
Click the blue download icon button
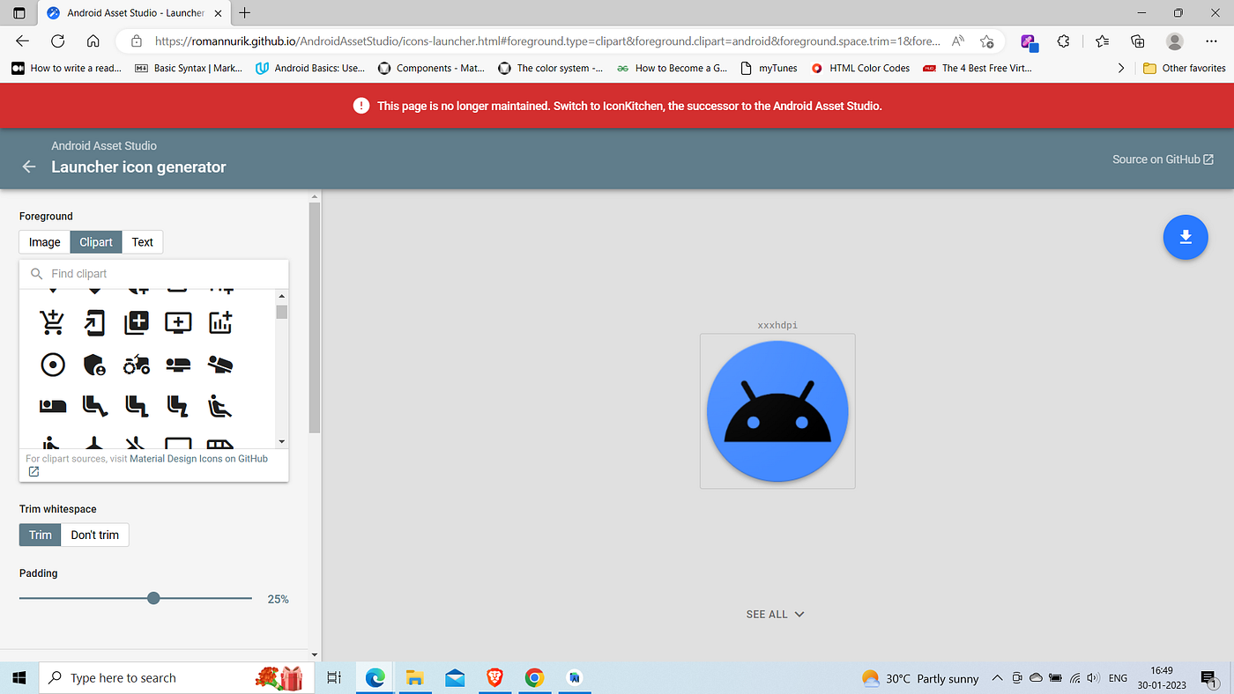tap(1185, 237)
